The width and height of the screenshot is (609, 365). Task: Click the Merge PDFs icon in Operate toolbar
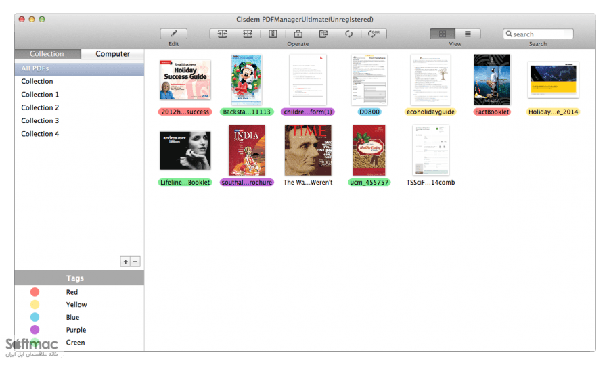point(222,34)
